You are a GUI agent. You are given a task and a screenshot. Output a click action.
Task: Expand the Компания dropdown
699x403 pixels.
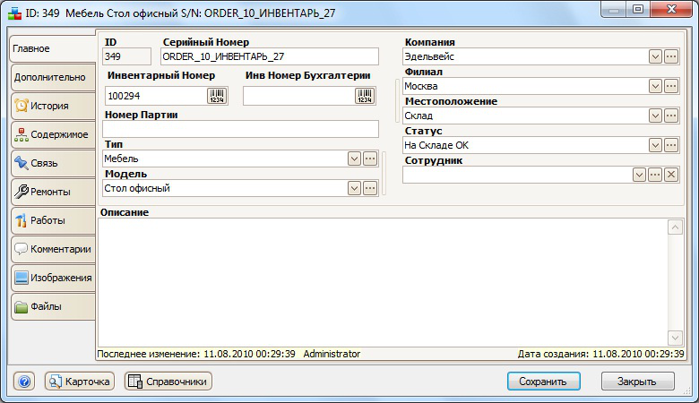(655, 56)
